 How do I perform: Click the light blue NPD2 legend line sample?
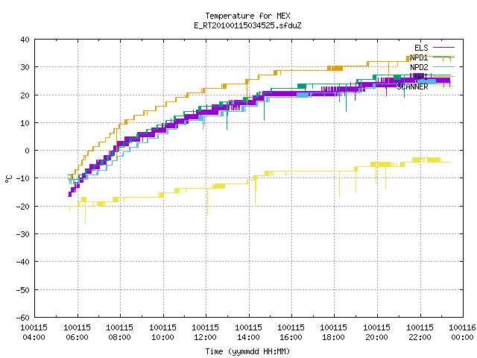click(x=443, y=66)
